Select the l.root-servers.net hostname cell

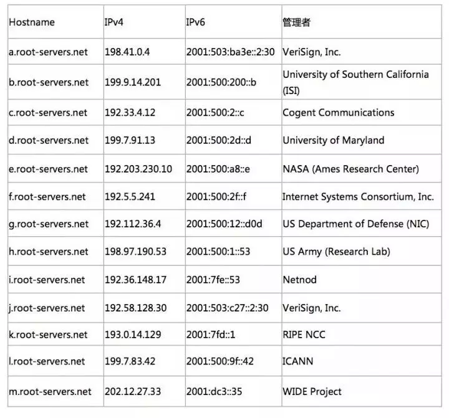(47, 361)
